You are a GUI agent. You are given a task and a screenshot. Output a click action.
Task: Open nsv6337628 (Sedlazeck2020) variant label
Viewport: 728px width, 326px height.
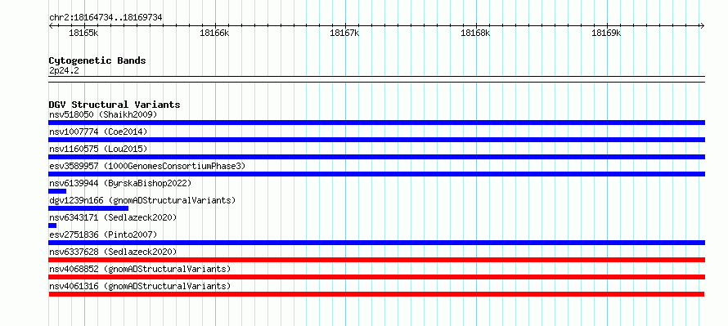(x=113, y=252)
